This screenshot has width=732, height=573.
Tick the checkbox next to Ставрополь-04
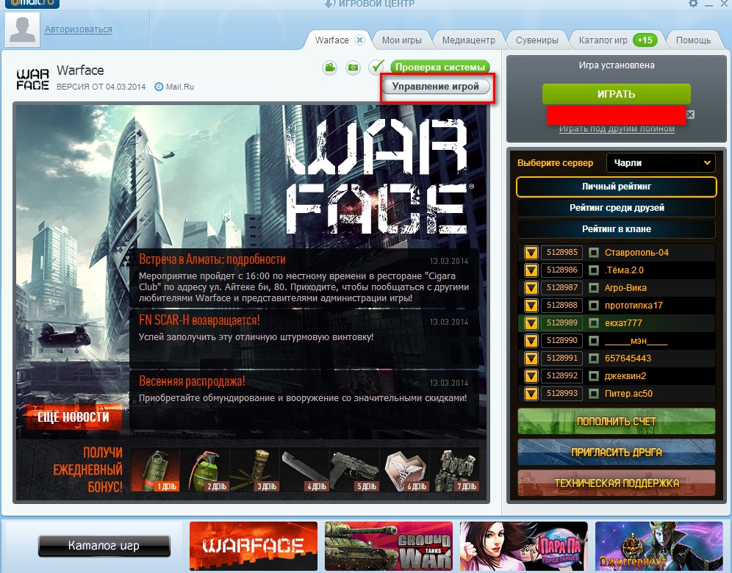click(x=594, y=253)
